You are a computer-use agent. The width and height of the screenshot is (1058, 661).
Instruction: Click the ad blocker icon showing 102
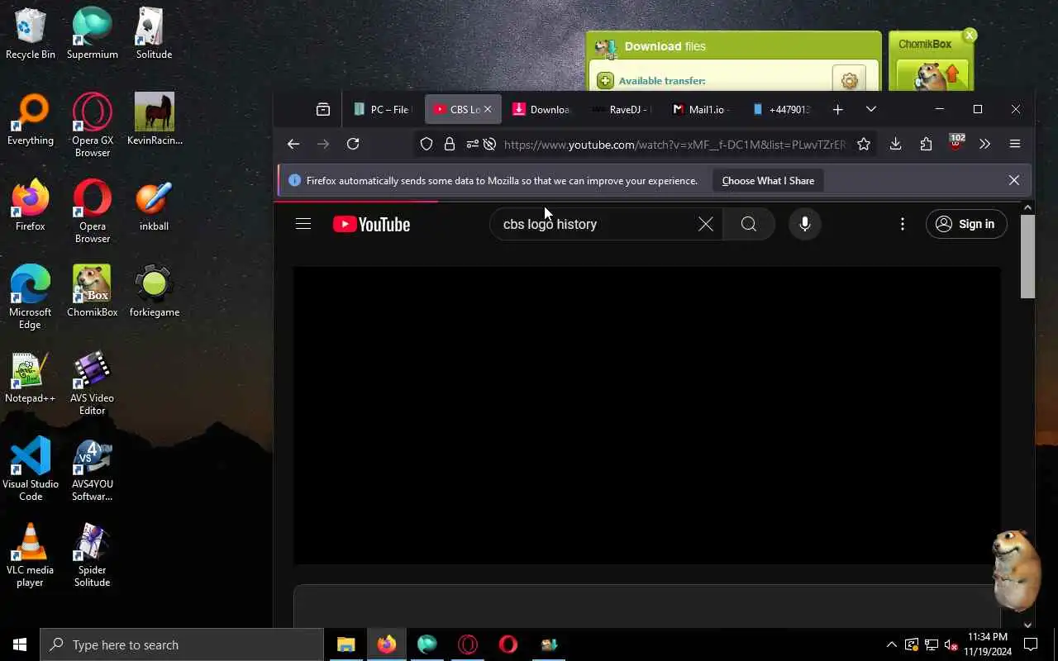[x=956, y=142]
